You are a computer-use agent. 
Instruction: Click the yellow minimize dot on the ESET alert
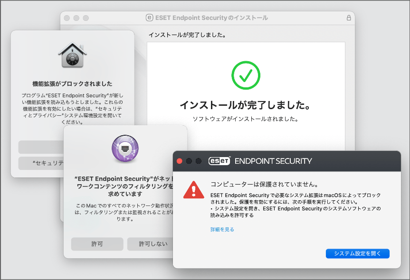(189, 161)
